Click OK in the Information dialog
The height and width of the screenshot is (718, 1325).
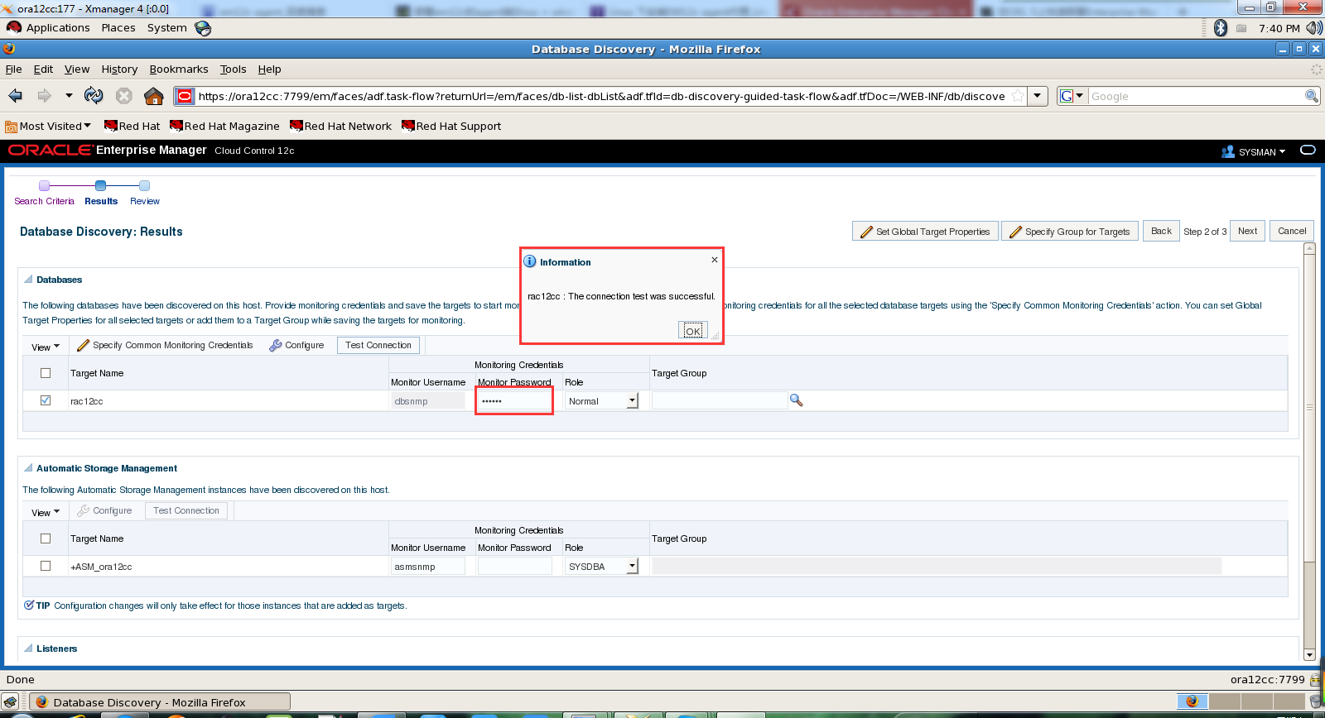tap(693, 330)
